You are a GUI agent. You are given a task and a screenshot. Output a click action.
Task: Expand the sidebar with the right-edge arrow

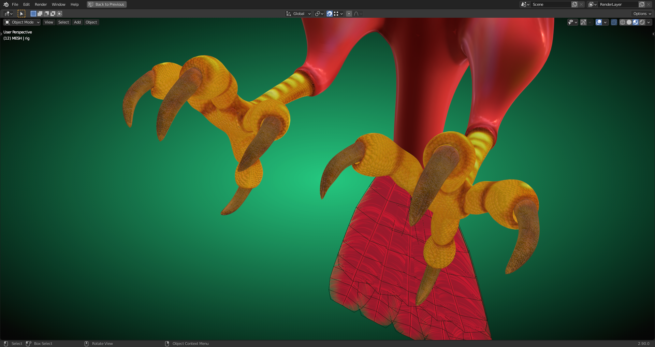coord(653,34)
